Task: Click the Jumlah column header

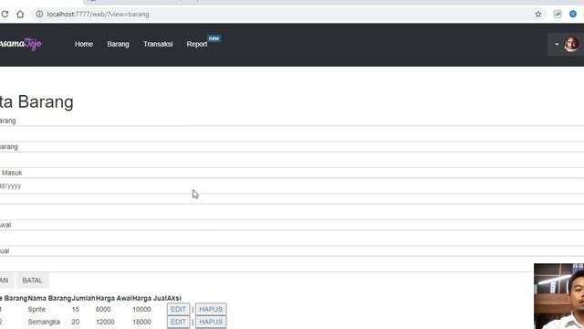Action: [83, 298]
